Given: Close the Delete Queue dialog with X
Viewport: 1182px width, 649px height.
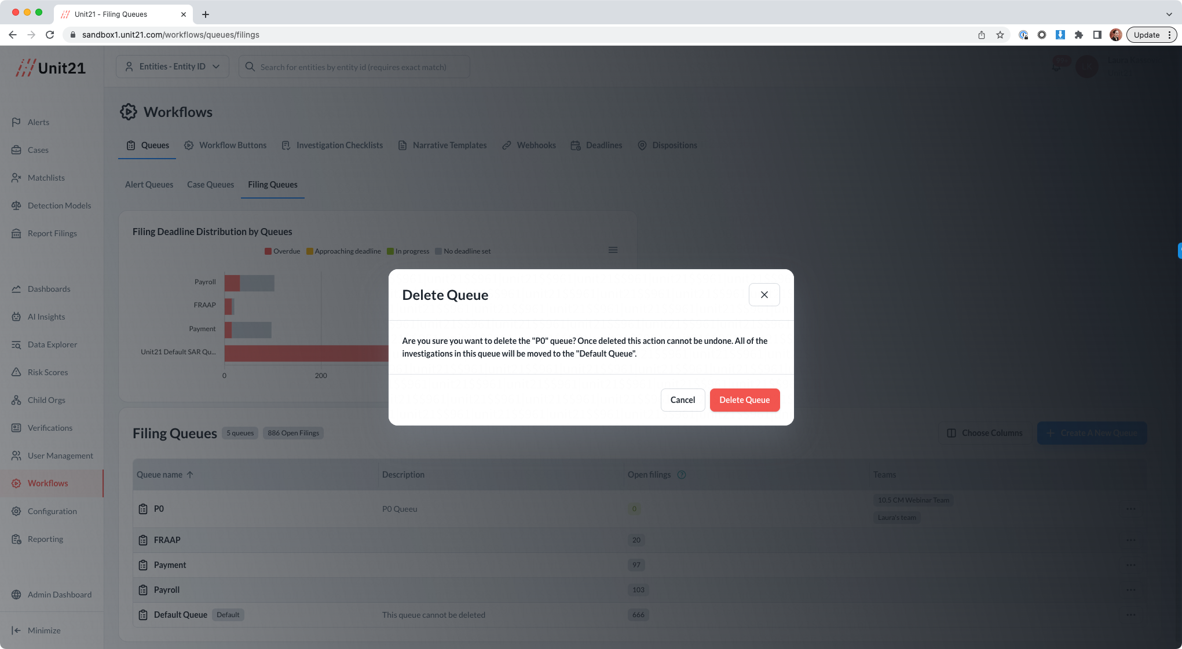Looking at the screenshot, I should coord(764,295).
